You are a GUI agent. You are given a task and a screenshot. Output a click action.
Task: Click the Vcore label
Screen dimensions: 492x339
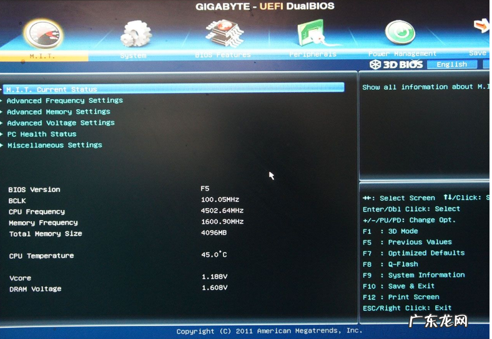[21, 278]
